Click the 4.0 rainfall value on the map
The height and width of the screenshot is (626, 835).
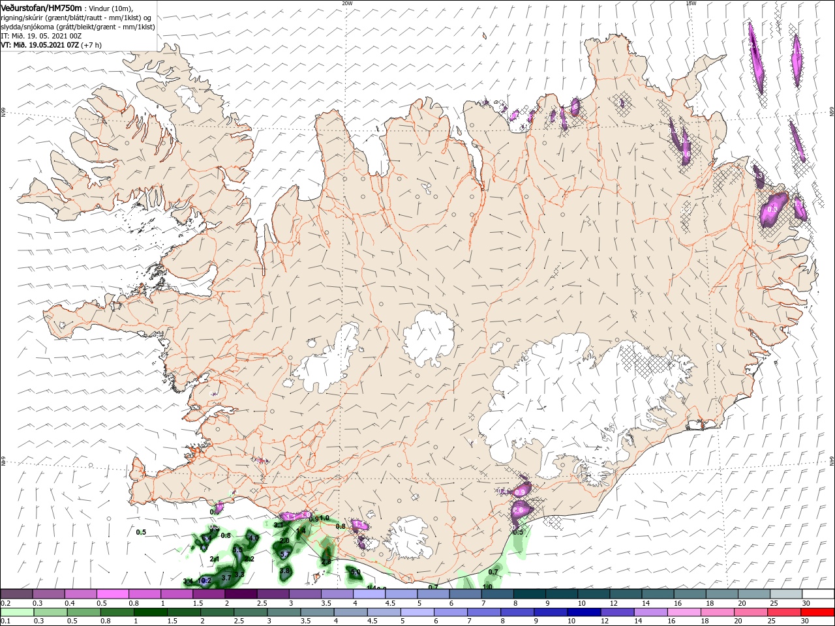254,538
